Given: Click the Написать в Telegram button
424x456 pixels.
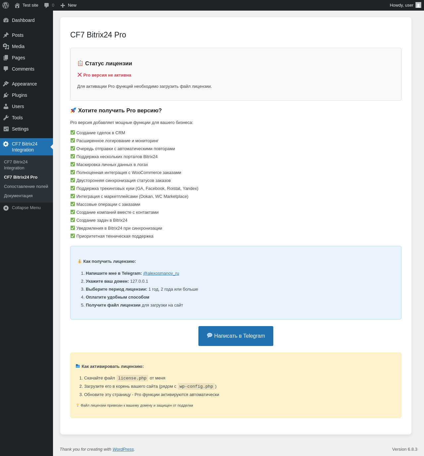Looking at the screenshot, I should point(236,336).
